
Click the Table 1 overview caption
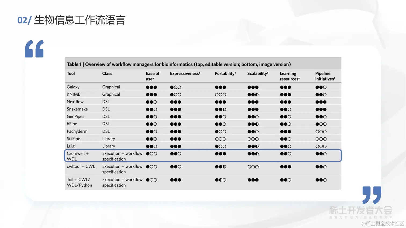[x=179, y=64]
